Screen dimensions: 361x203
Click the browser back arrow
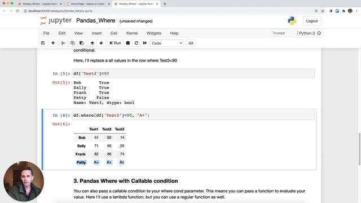click(4, 11)
